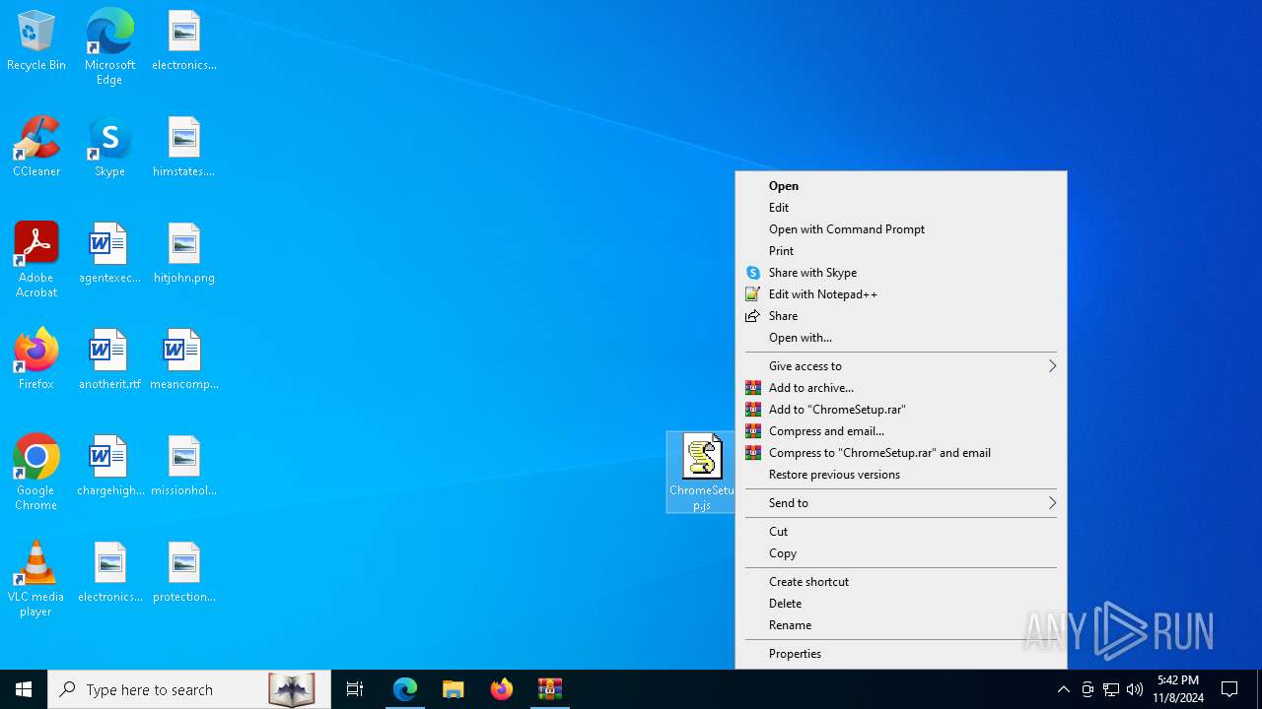This screenshot has height=709, width=1262.
Task: Click the Windows Start button
Action: [24, 689]
